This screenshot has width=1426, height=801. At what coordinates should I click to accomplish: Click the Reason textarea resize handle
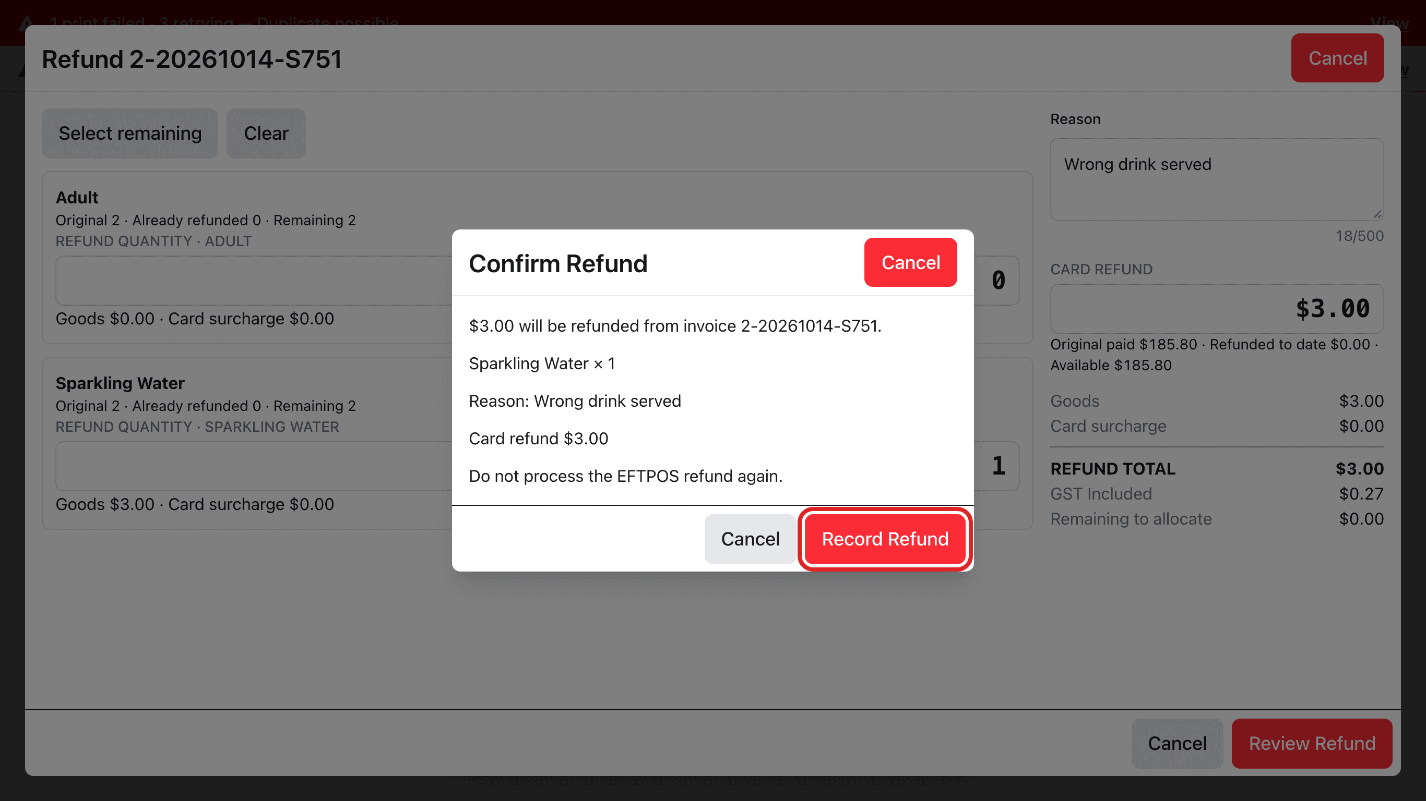coord(1377,214)
